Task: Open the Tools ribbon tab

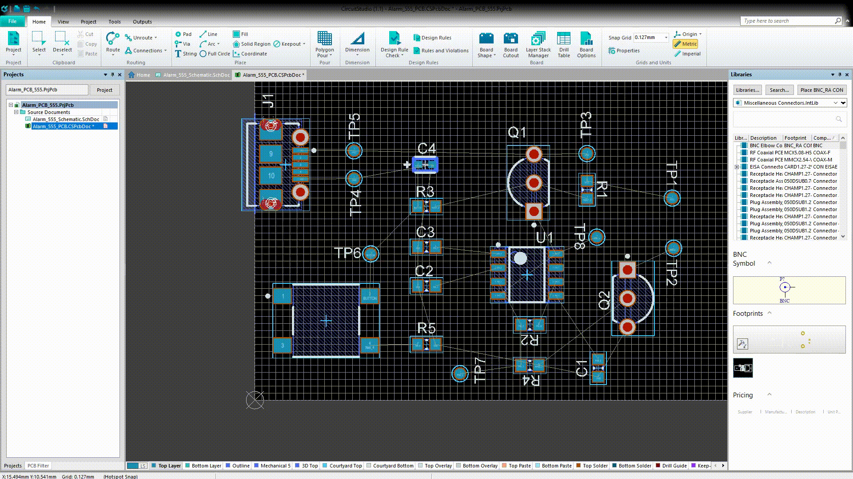Action: (x=114, y=22)
